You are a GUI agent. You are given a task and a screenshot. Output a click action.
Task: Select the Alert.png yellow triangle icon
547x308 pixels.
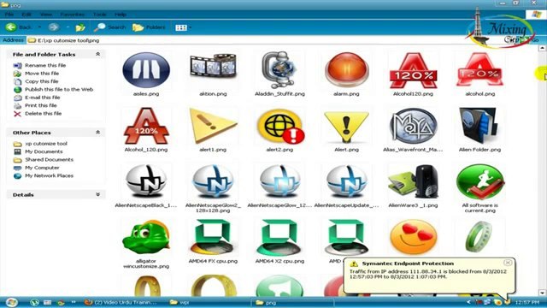pos(346,127)
